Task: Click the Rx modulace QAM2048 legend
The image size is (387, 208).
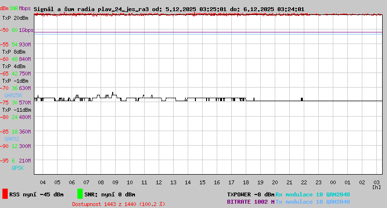Action: [x=313, y=194]
